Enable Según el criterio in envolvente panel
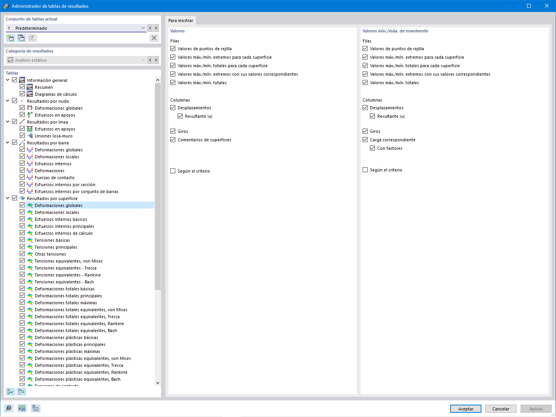The height and width of the screenshot is (417, 556). pyautogui.click(x=365, y=170)
